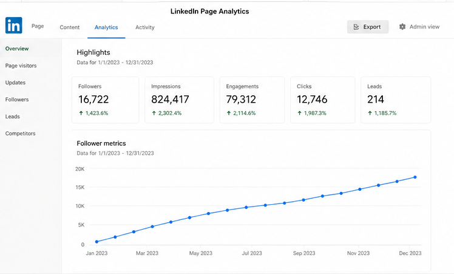Viewport: 454px width, 274px height.
Task: Click the 1,423.6% followers growth value
Action: tap(97, 113)
